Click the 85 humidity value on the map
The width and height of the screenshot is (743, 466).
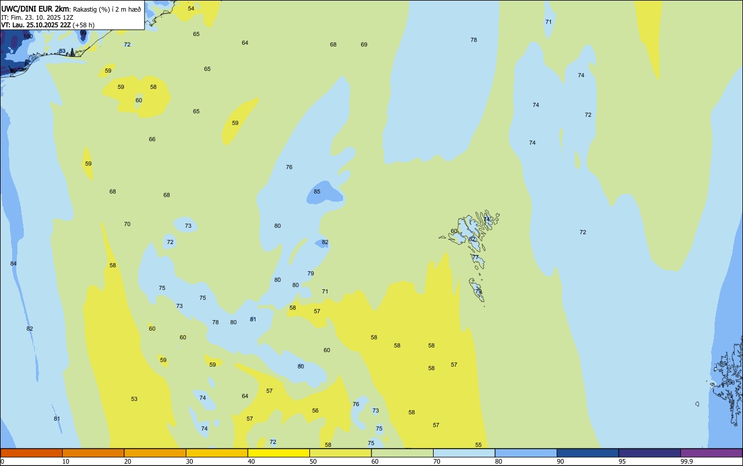[317, 192]
